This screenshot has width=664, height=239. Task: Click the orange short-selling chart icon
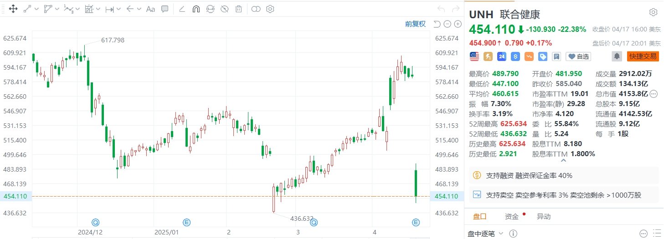pos(529,56)
